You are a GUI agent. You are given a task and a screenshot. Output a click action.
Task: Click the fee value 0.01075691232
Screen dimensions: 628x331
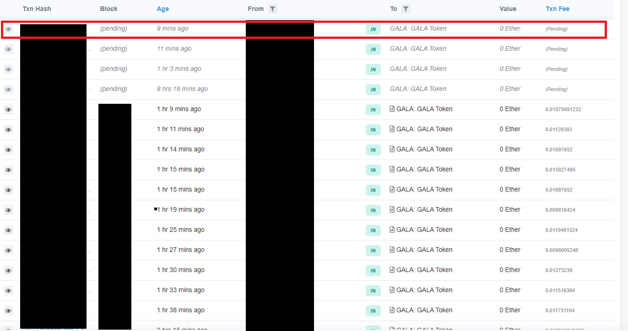tap(563, 109)
